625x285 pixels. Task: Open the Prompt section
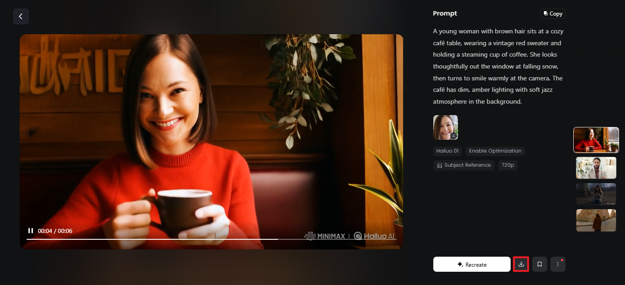(x=445, y=13)
